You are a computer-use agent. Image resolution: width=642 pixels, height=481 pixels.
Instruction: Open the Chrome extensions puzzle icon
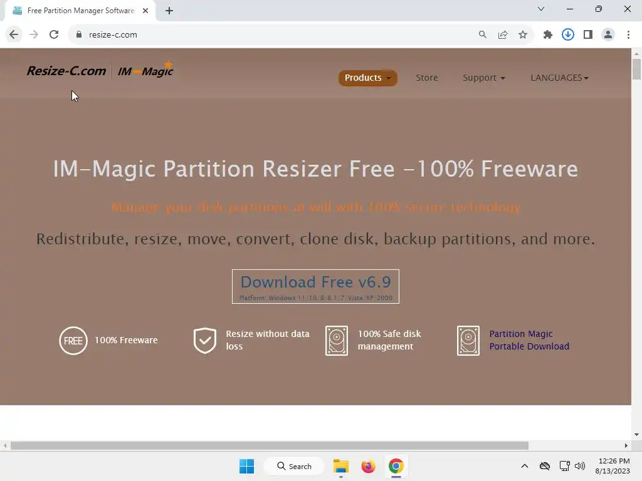click(548, 35)
